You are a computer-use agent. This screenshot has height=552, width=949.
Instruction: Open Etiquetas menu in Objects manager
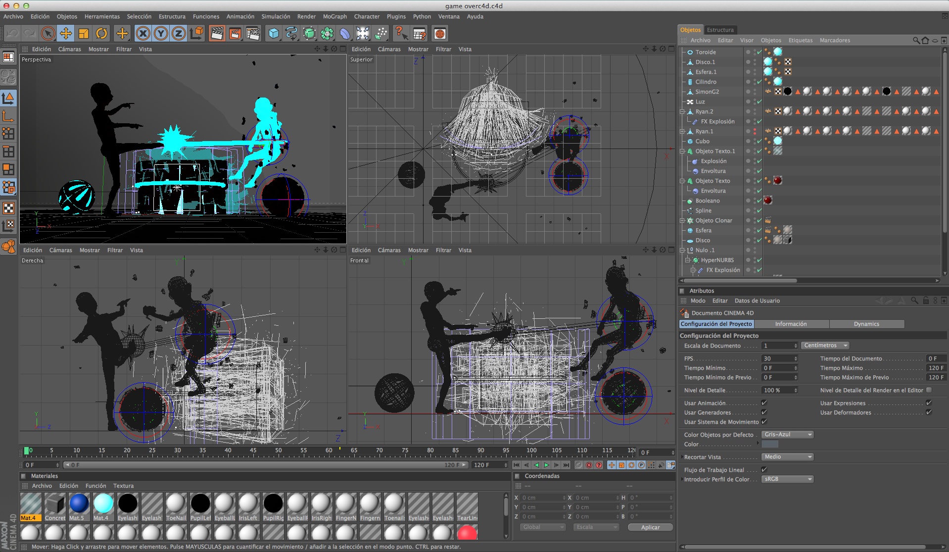point(801,40)
